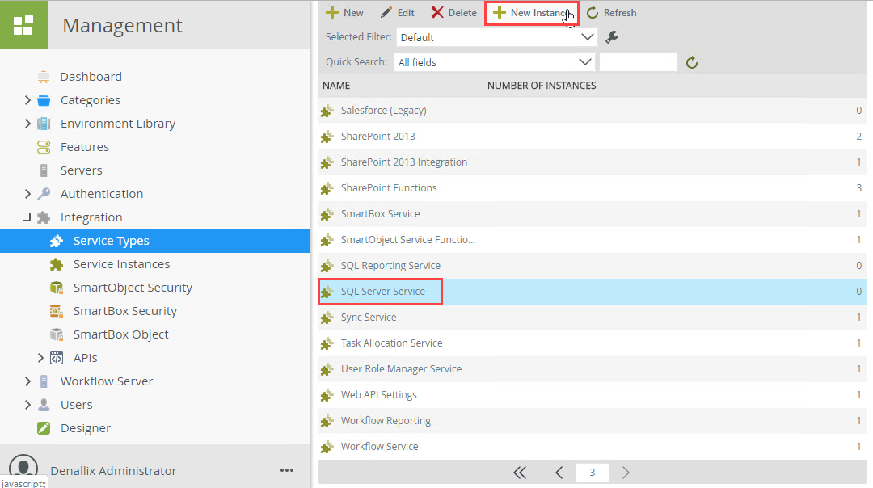Screen dimensions: 873x488
Task: Click the Features toggle icon in sidebar
Action: tap(44, 147)
